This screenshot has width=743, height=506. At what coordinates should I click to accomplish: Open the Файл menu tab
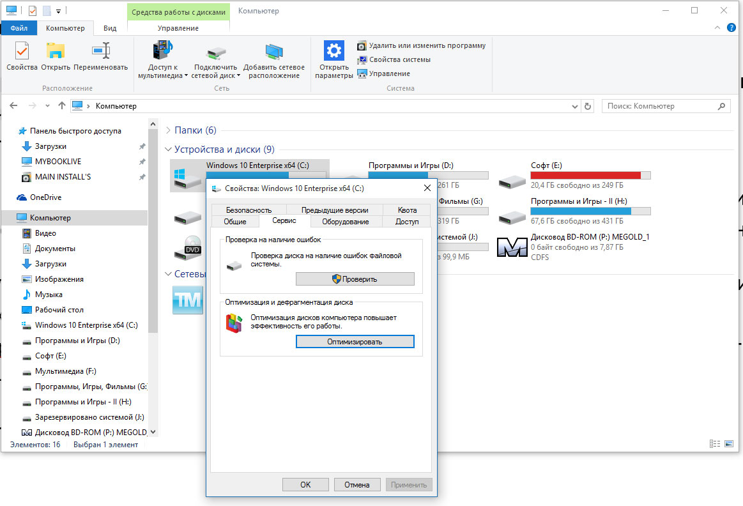click(19, 28)
